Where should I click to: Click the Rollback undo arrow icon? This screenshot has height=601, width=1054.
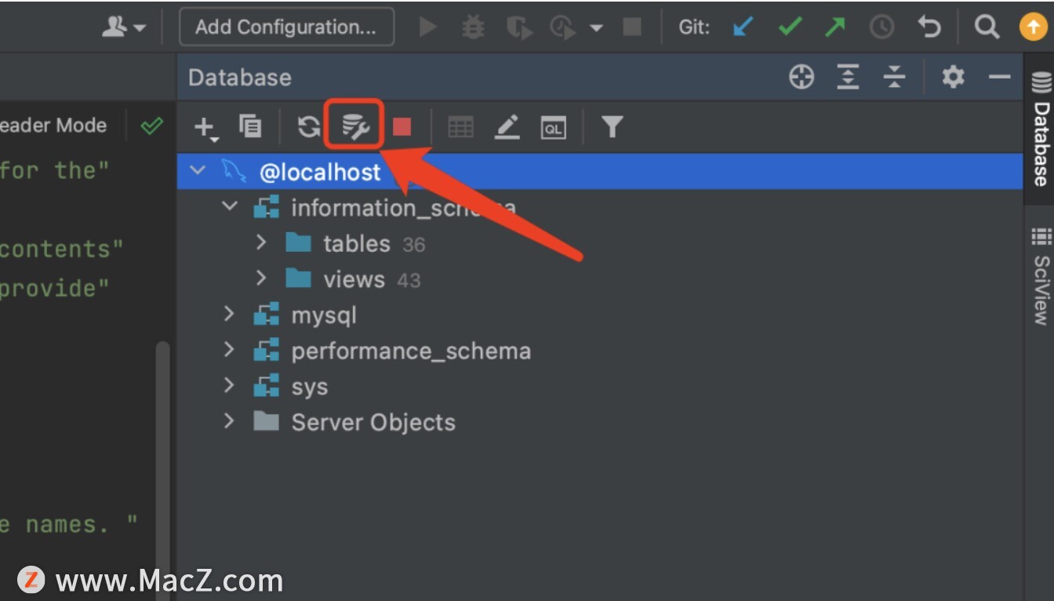tap(929, 27)
